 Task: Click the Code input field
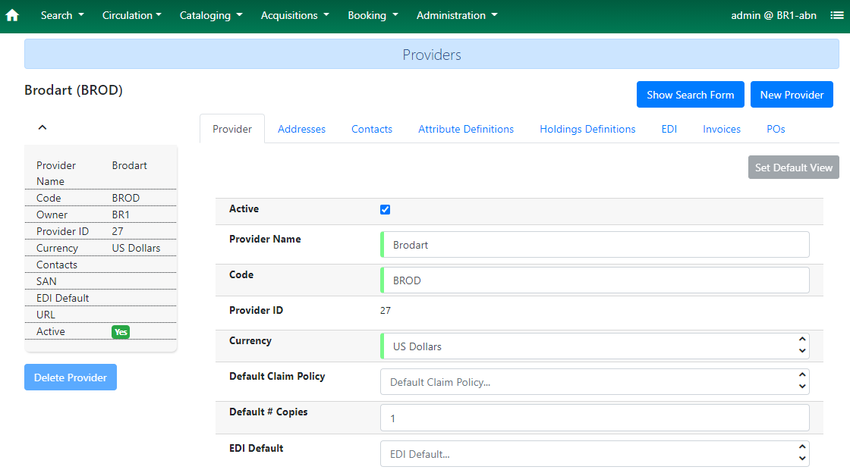595,280
